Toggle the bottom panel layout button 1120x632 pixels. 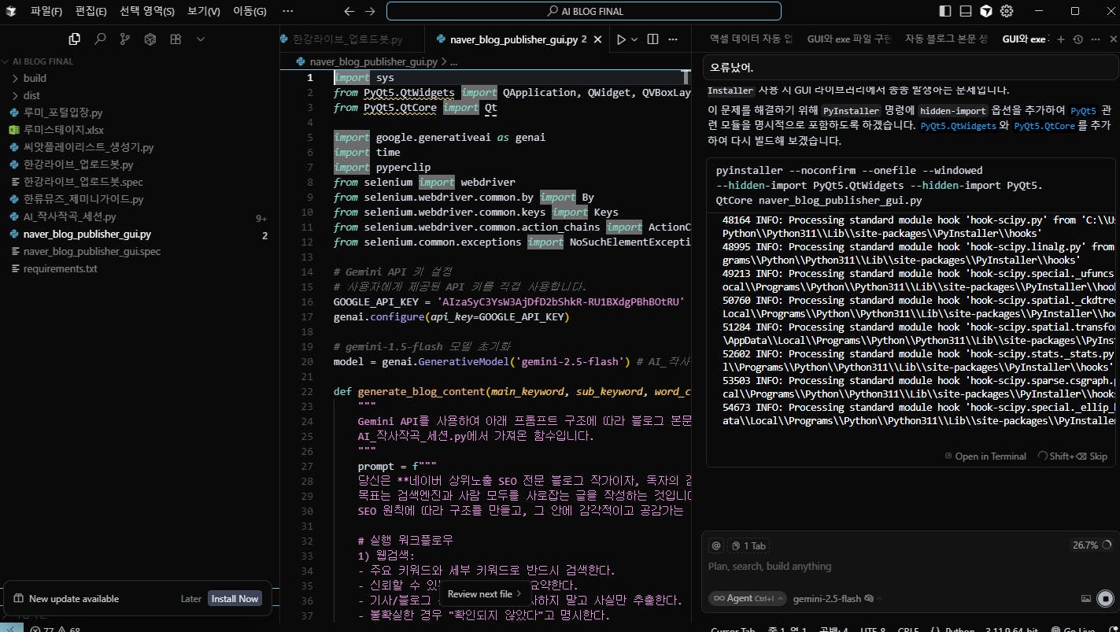[x=966, y=11]
